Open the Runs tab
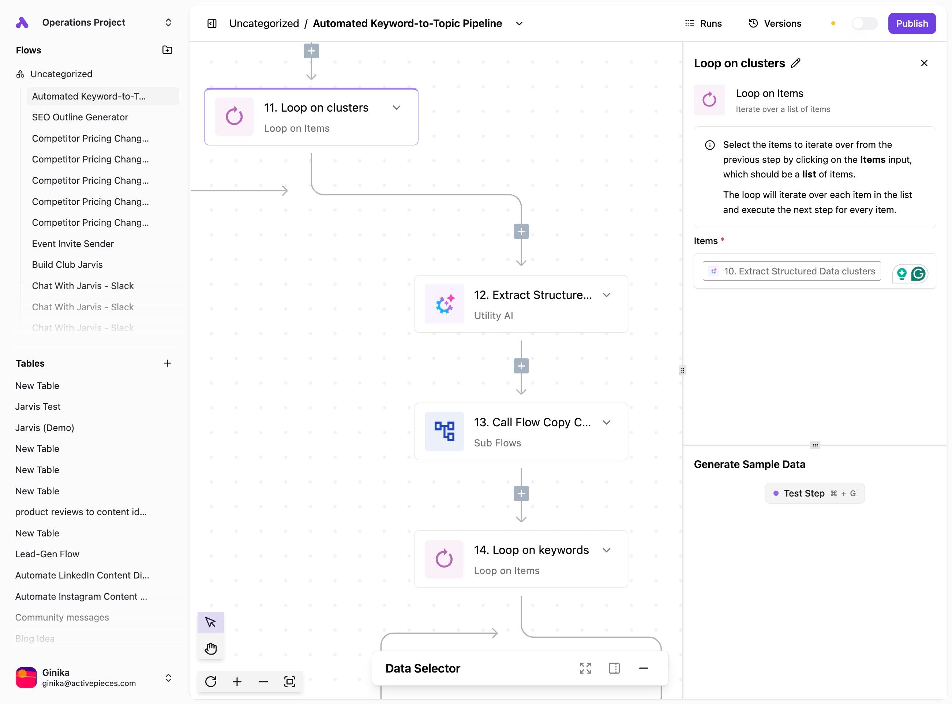This screenshot has height=704, width=952. pyautogui.click(x=703, y=23)
